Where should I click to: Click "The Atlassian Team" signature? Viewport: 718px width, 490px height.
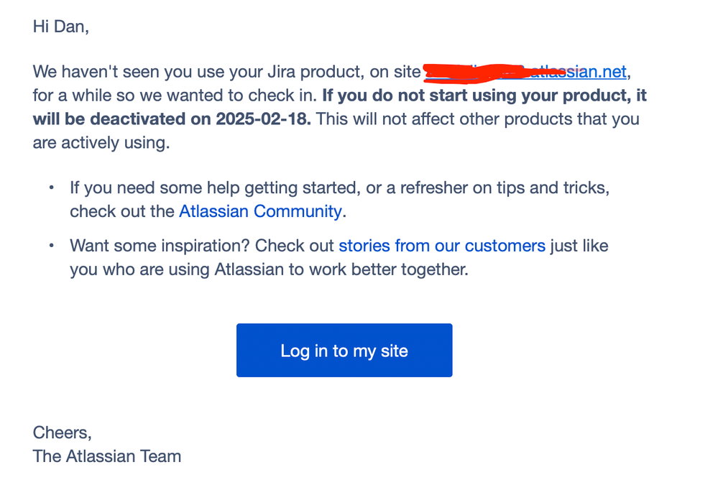pos(107,456)
